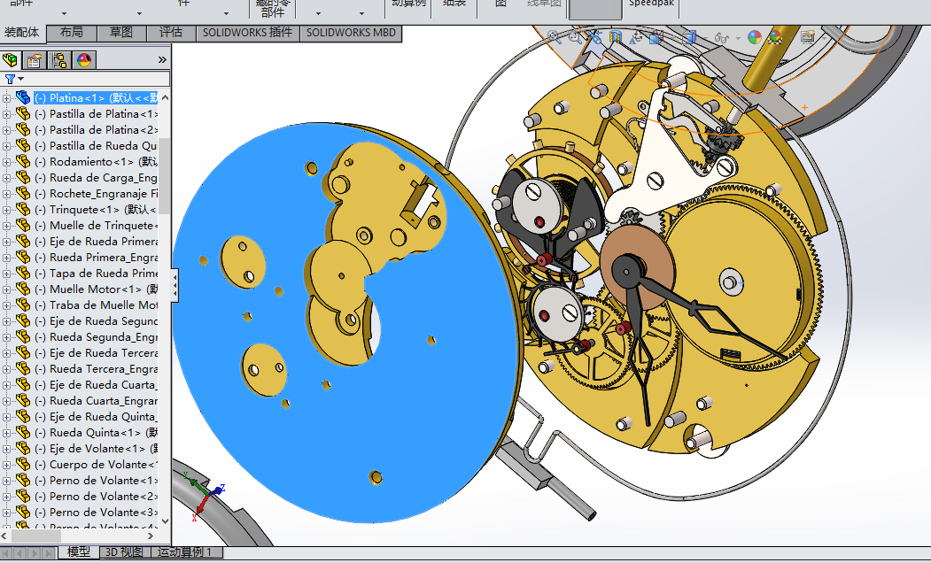Click the Display Style cube icon

pyautogui.click(x=689, y=37)
